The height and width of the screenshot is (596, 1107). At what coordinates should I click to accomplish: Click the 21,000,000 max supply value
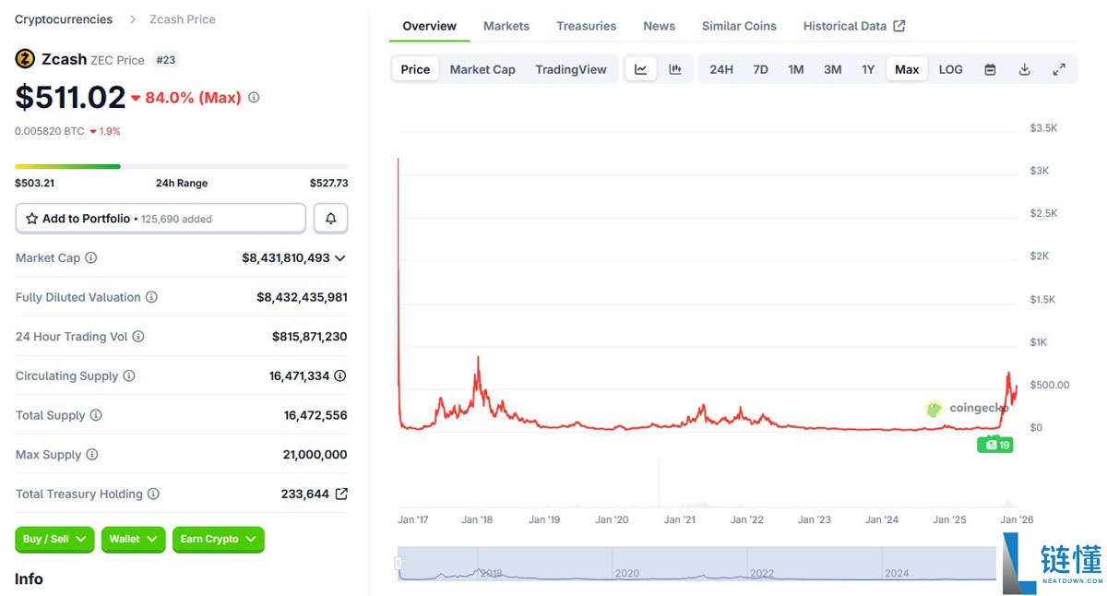click(315, 455)
